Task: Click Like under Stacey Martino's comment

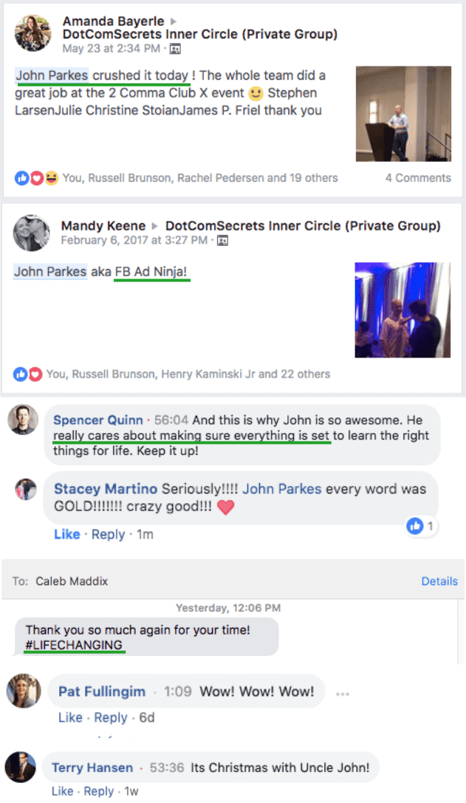Action: click(x=67, y=534)
